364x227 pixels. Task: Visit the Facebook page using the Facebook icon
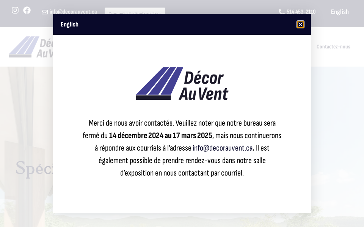[27, 10]
